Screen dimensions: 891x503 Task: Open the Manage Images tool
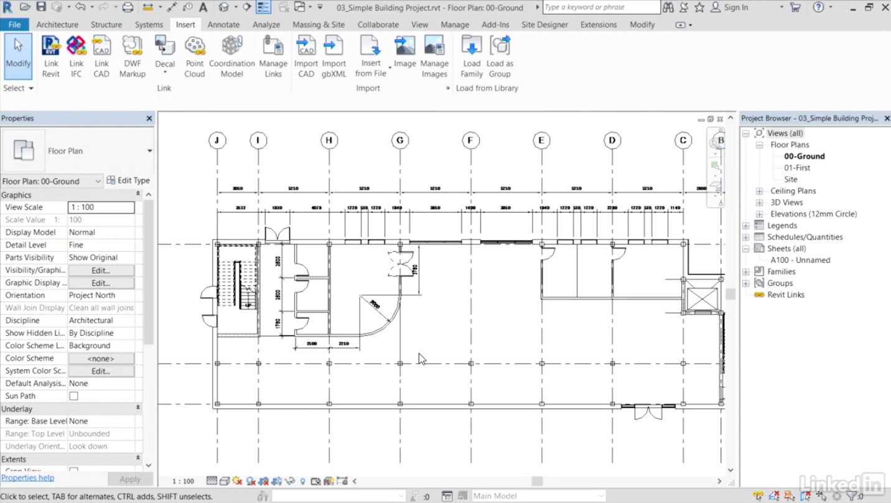click(434, 56)
